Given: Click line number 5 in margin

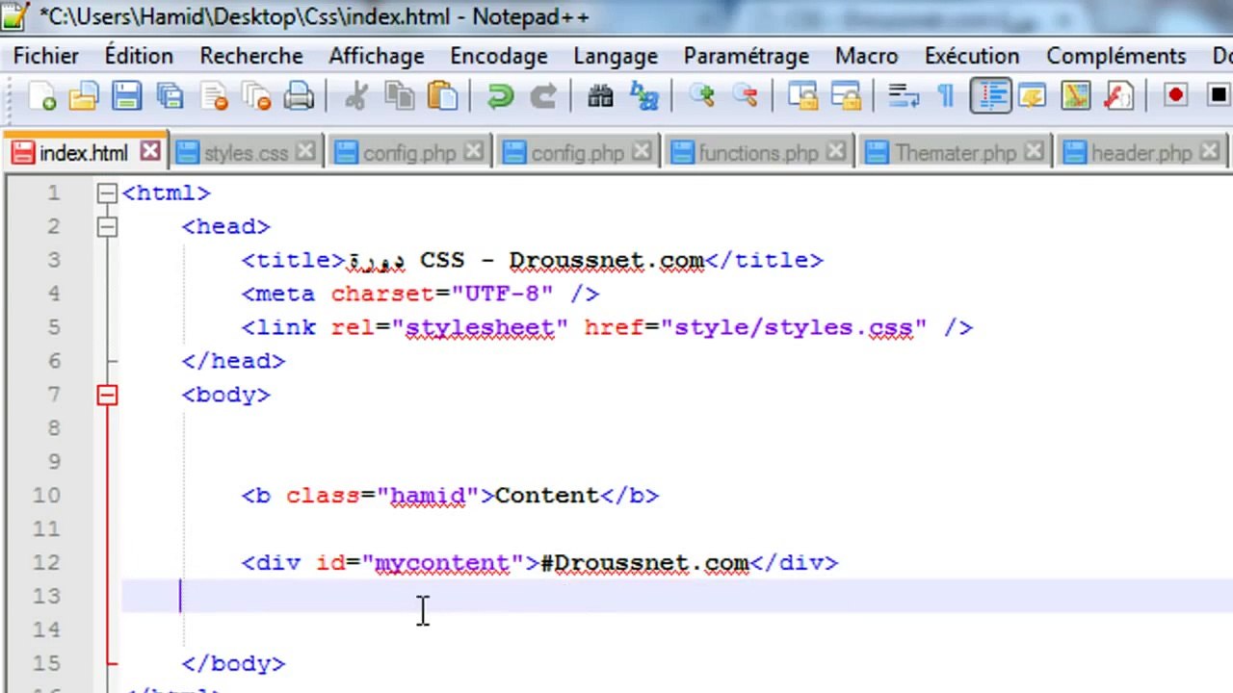Looking at the screenshot, I should 54,327.
